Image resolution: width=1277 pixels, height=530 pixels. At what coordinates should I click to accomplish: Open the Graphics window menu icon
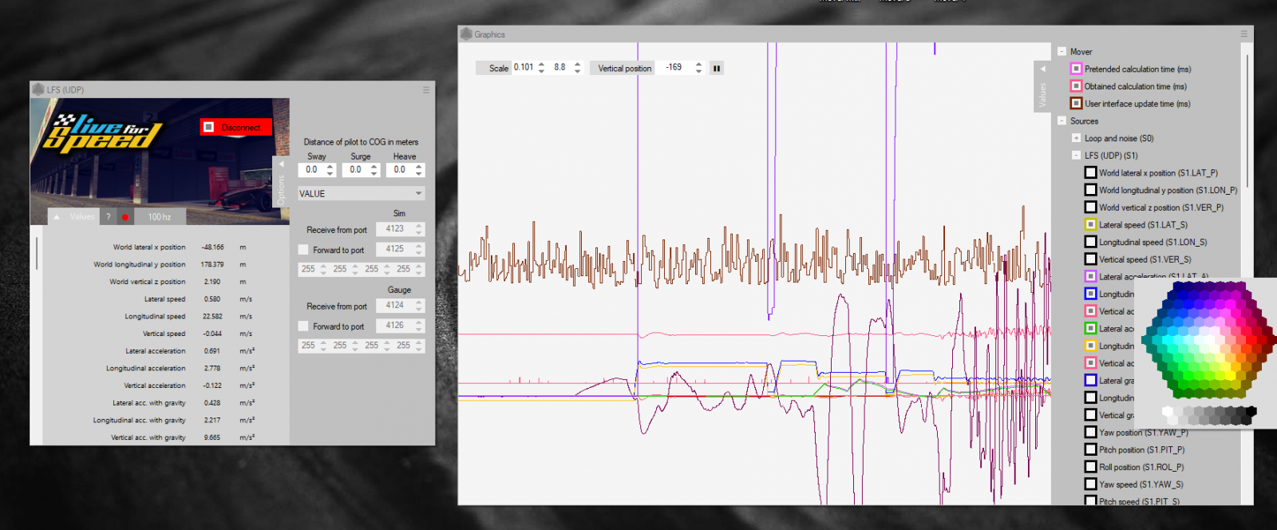[x=1243, y=34]
